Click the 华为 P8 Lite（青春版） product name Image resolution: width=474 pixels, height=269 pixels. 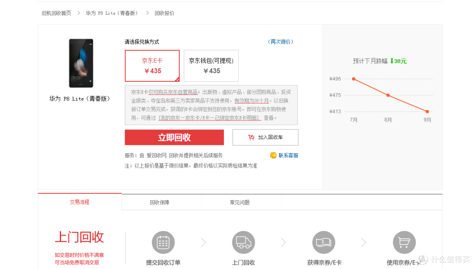coord(80,99)
